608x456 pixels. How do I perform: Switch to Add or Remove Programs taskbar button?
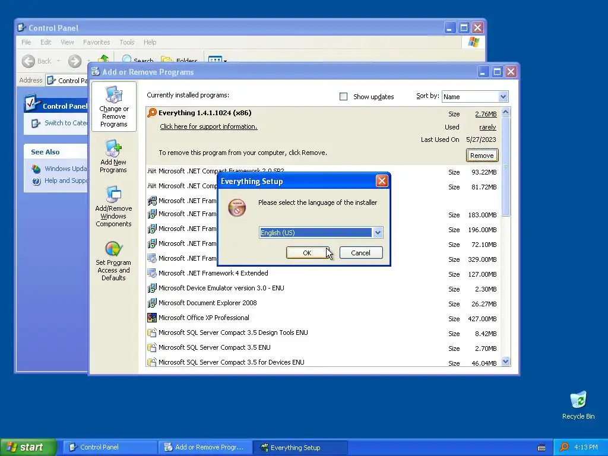[205, 448]
